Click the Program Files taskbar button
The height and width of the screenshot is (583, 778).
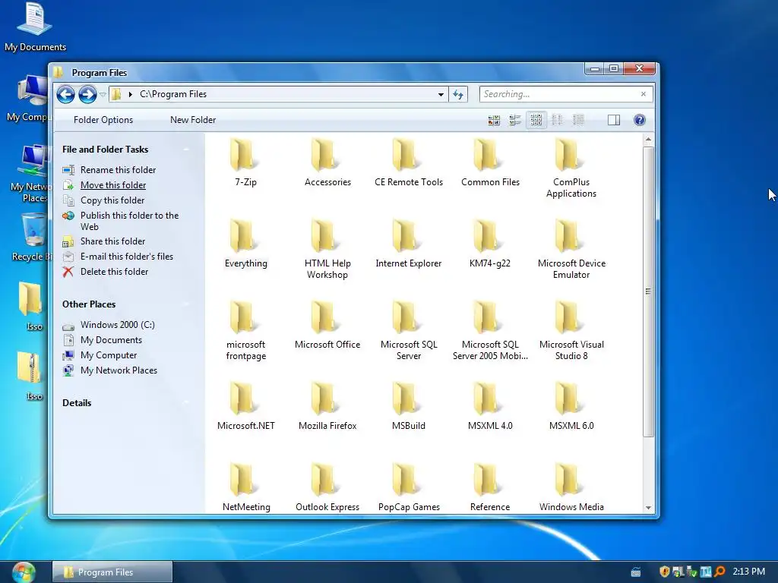coord(112,572)
